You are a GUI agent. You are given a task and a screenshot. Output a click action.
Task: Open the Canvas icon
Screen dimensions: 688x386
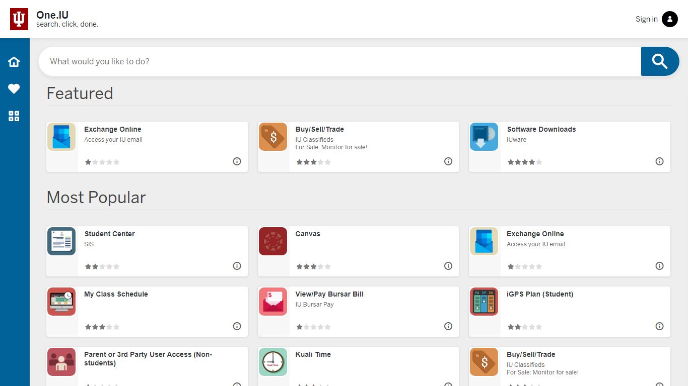tap(273, 241)
